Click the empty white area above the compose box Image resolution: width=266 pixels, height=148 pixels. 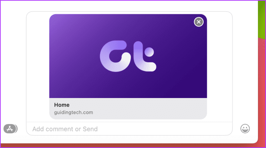point(129,6)
